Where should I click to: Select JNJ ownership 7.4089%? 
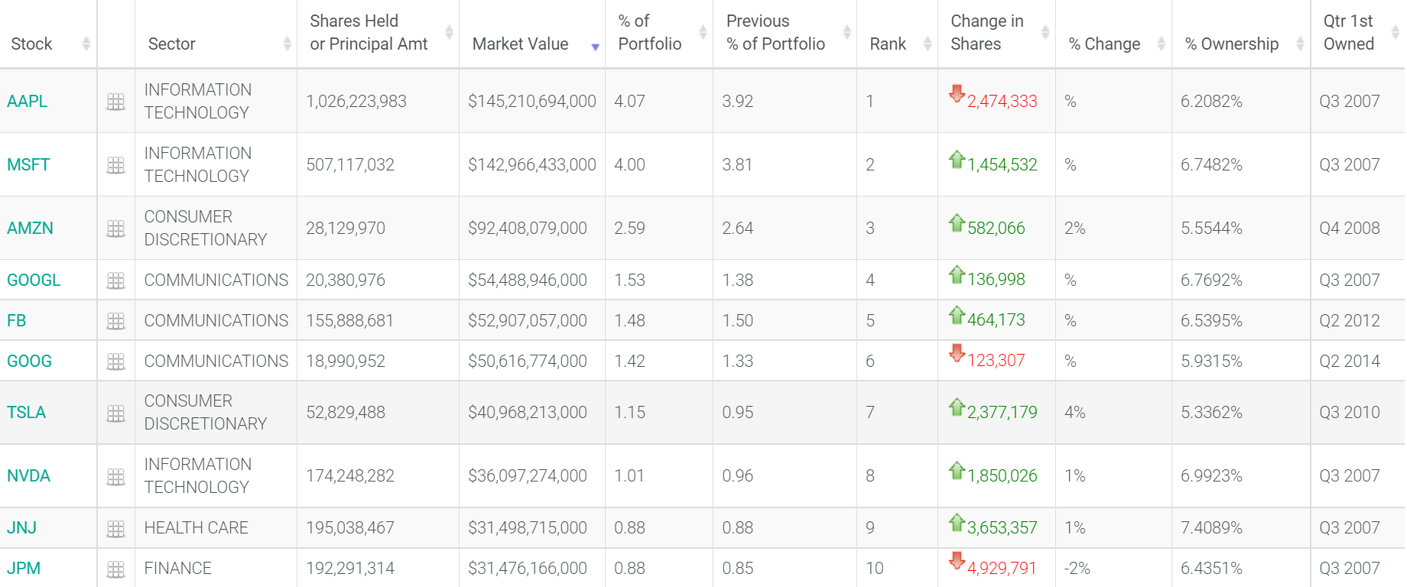1211,528
